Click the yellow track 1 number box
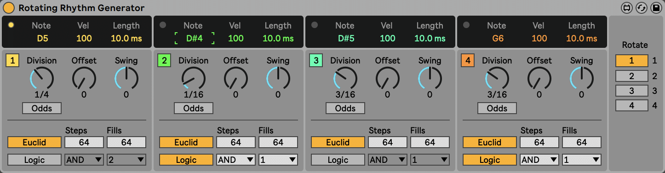 (x=12, y=60)
